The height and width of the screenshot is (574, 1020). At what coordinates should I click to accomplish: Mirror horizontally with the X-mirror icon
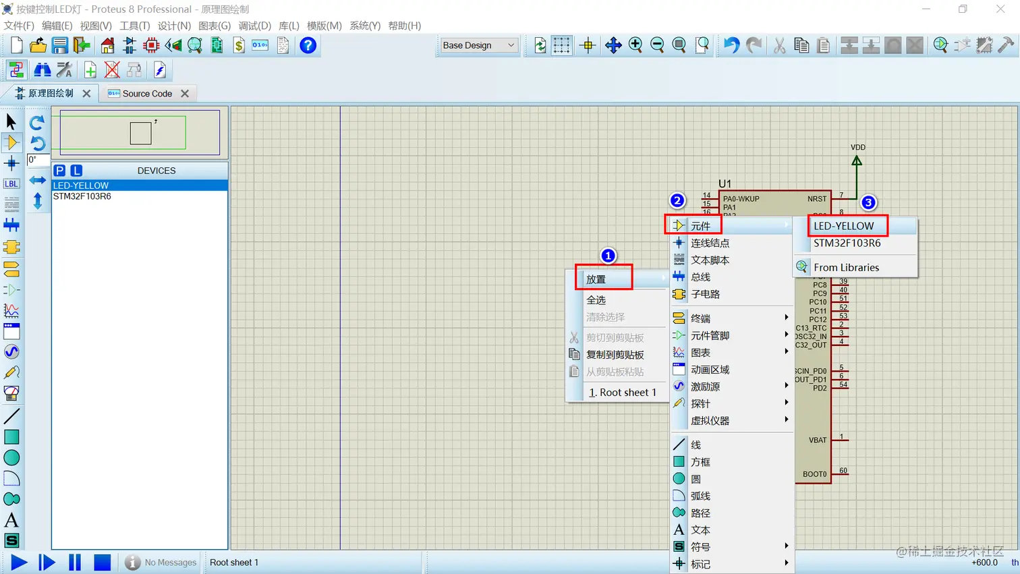coord(38,180)
